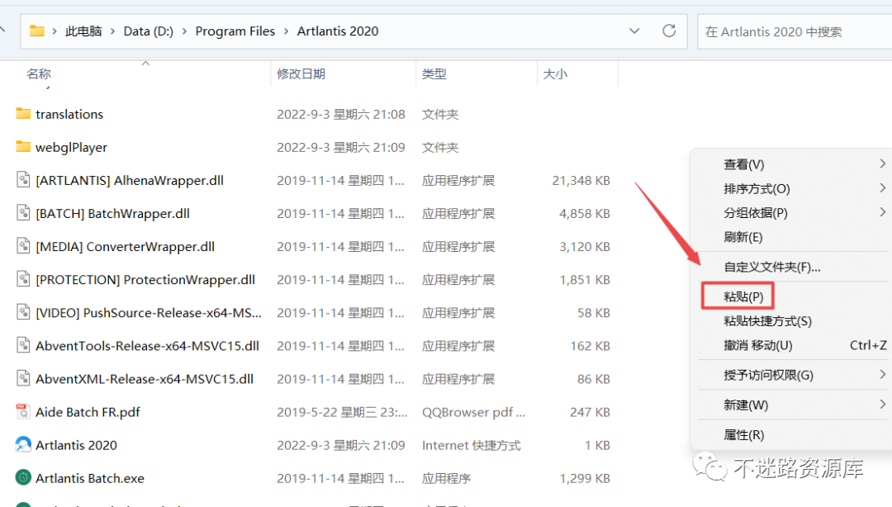Click the Internet 快捷方式 type cell

coord(471,445)
